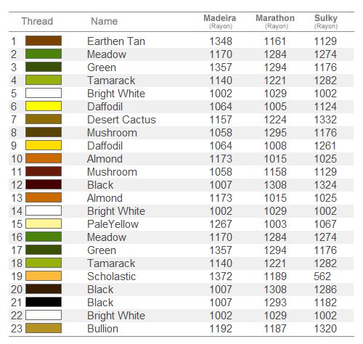Click the PaleYellow swatch in row 15
Screen dimensions: 363x344
point(44,224)
